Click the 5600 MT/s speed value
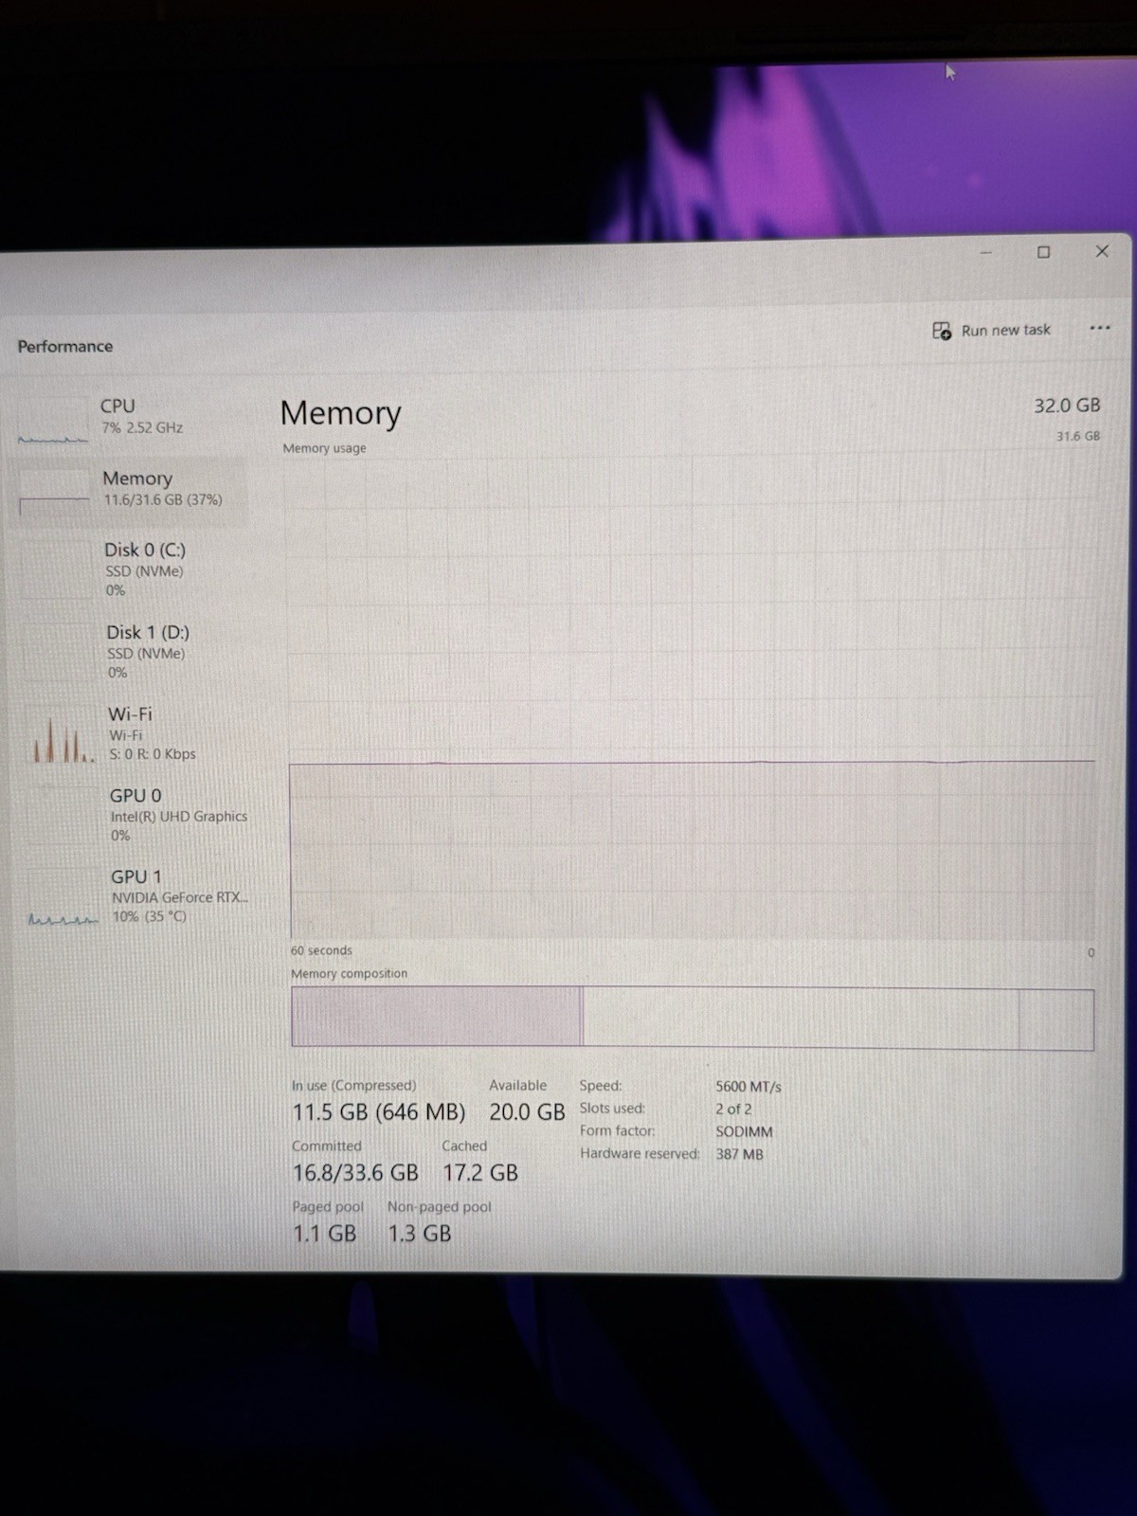Image resolution: width=1137 pixels, height=1516 pixels. pyautogui.click(x=749, y=1087)
